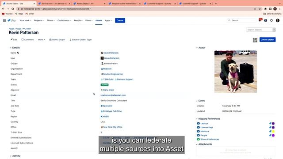Collapse the Dates section
The image size is (283, 159).
(197, 101)
